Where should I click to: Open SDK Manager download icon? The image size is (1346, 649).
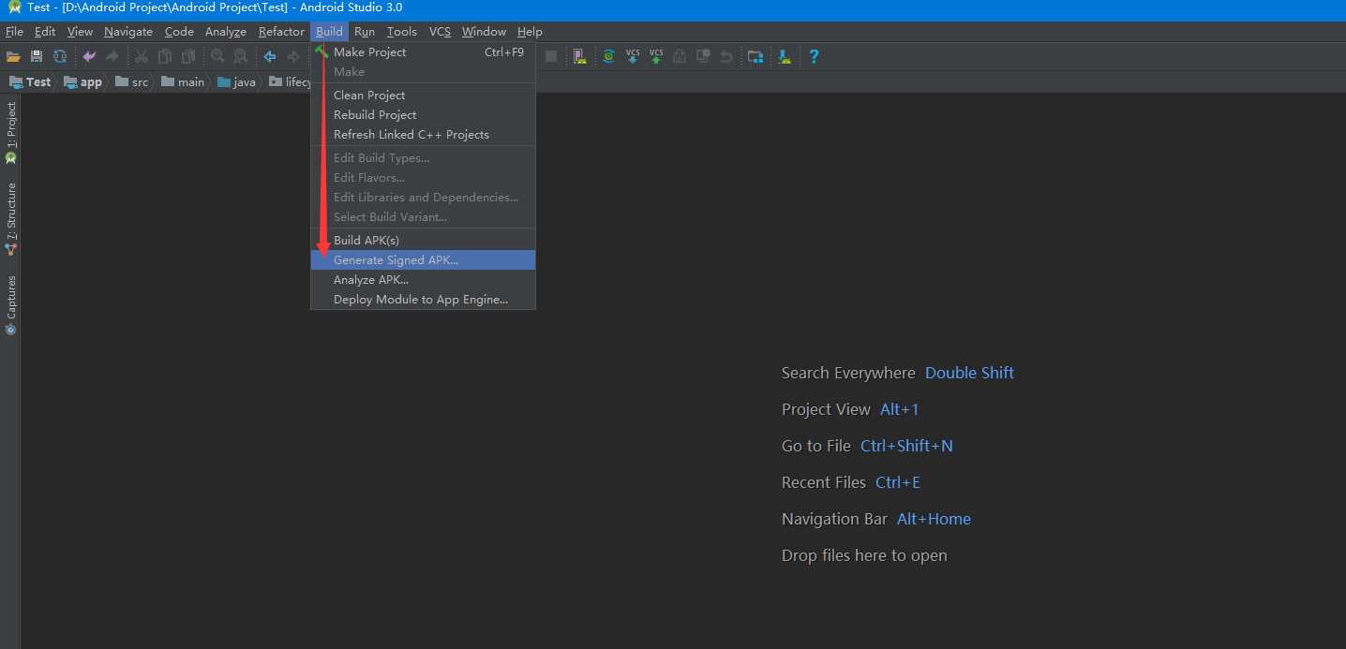[x=785, y=56]
